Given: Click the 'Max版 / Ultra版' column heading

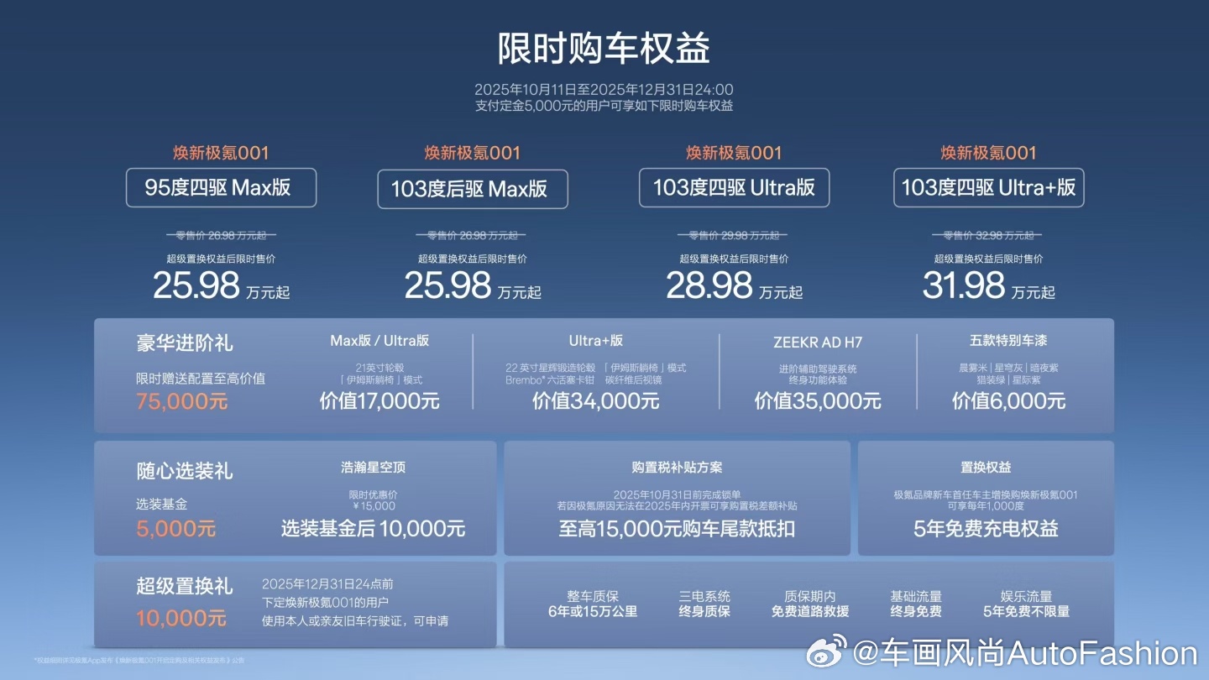Looking at the screenshot, I should click(379, 340).
